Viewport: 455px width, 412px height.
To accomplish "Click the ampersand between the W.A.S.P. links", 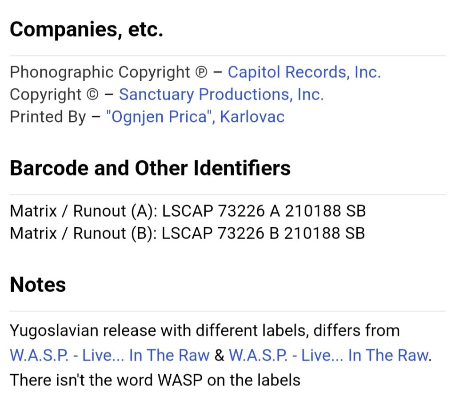I will (x=219, y=355).
